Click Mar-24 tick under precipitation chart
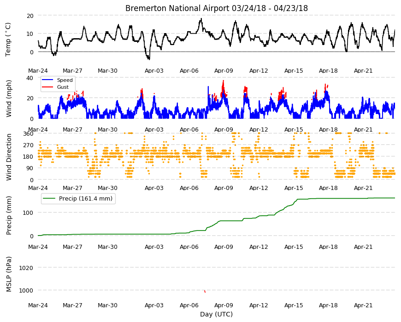 38,247
